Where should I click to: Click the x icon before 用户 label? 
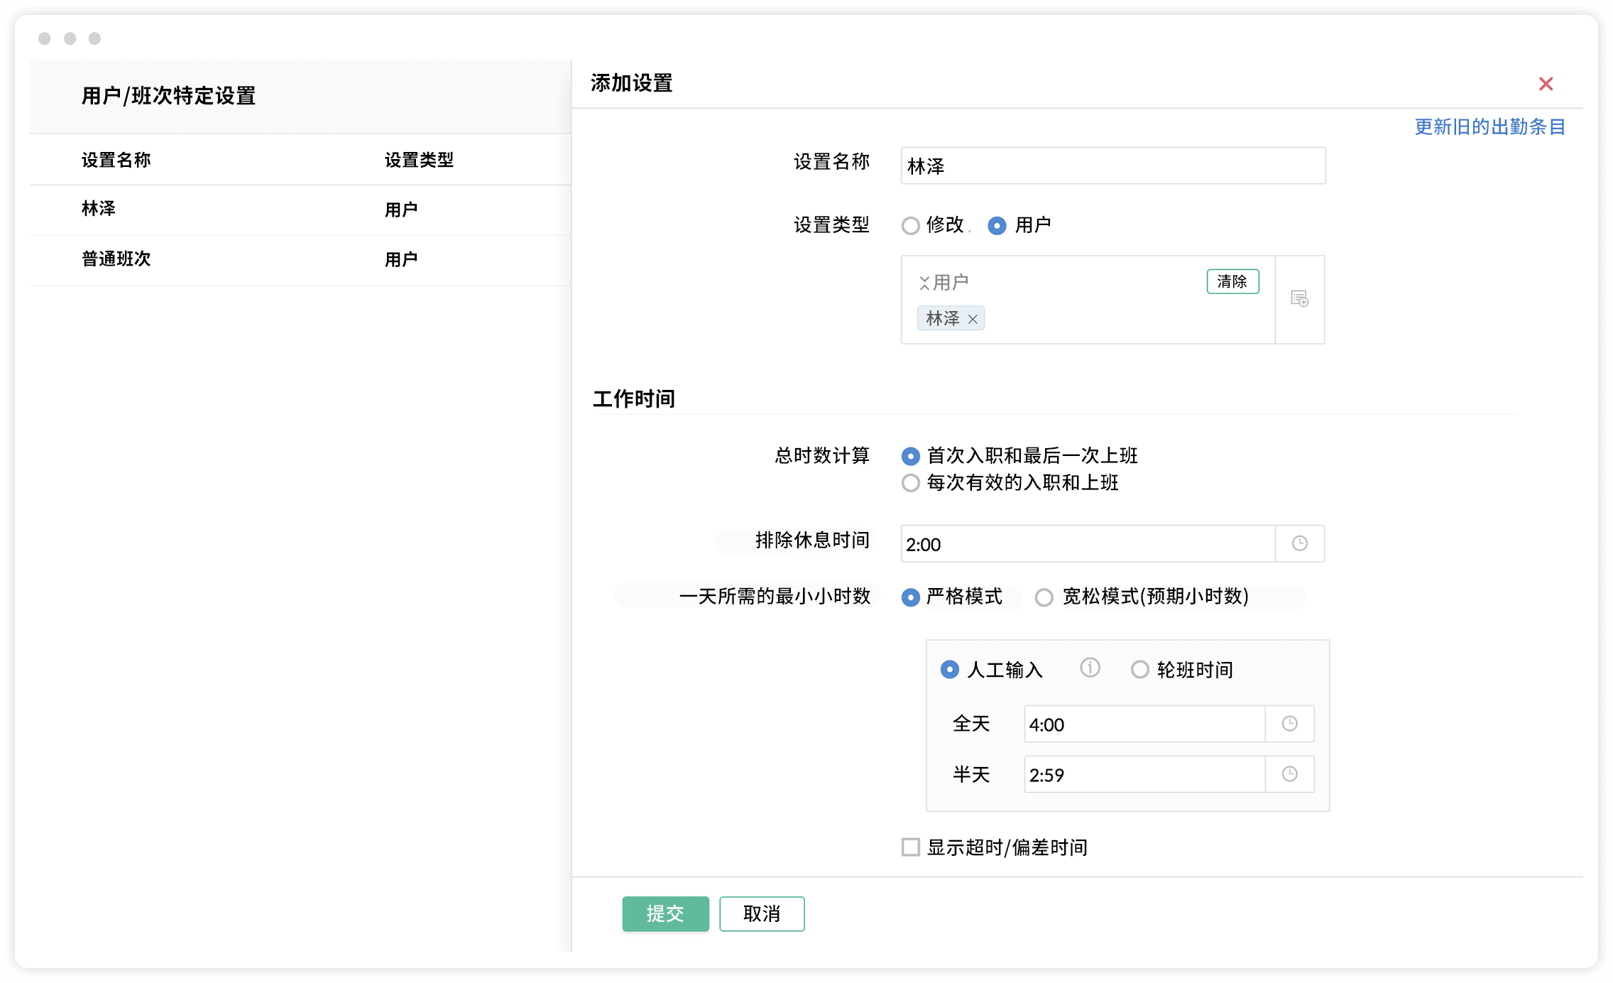(924, 283)
